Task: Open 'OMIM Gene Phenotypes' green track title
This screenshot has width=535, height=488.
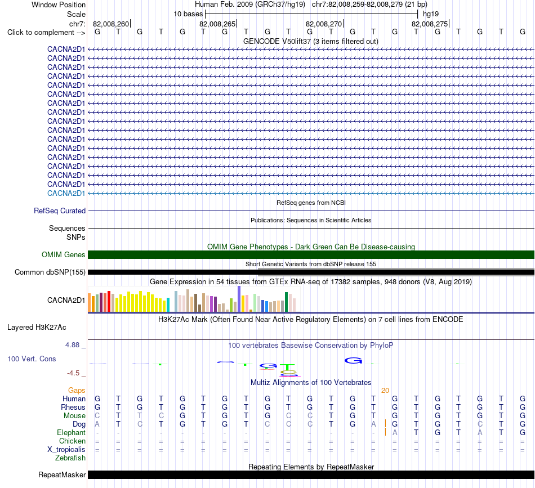Action: (x=311, y=247)
